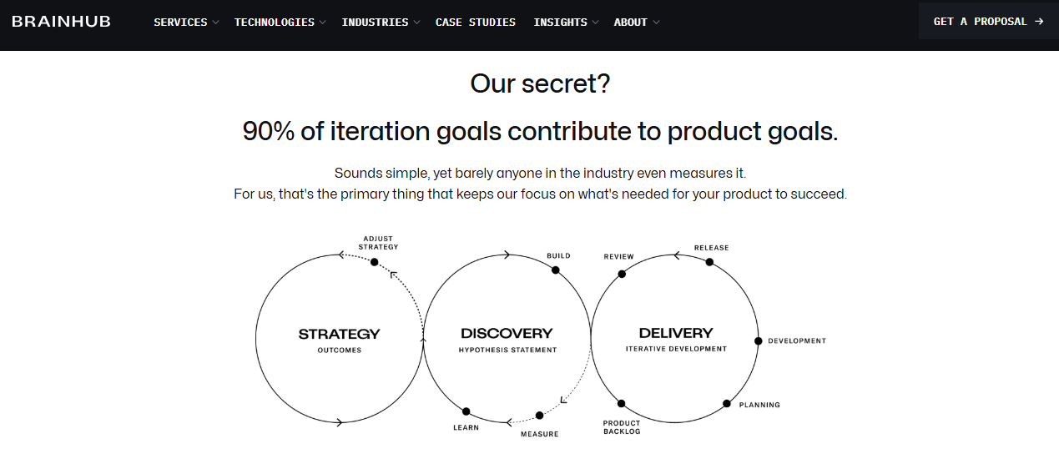Open the About menu item
Viewport: 1059px width, 464px height.
pyautogui.click(x=631, y=23)
